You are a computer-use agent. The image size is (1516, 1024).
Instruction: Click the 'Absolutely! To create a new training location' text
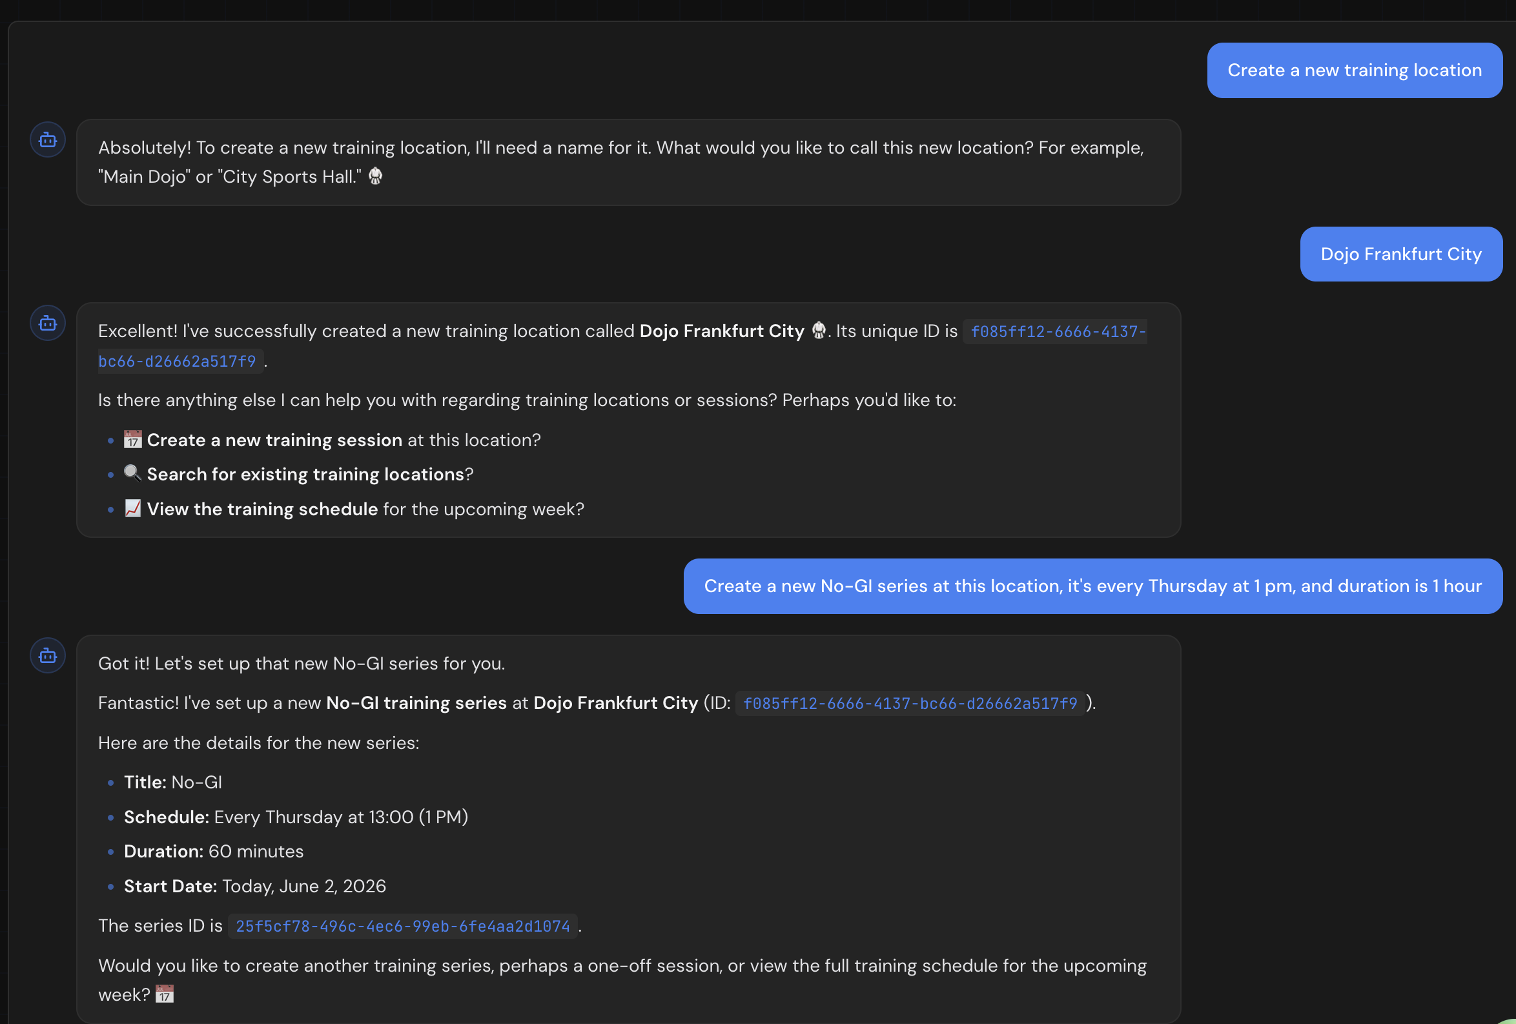[x=620, y=162]
